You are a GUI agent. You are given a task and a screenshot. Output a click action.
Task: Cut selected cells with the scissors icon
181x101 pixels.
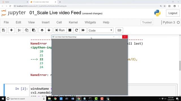[x=20, y=30]
